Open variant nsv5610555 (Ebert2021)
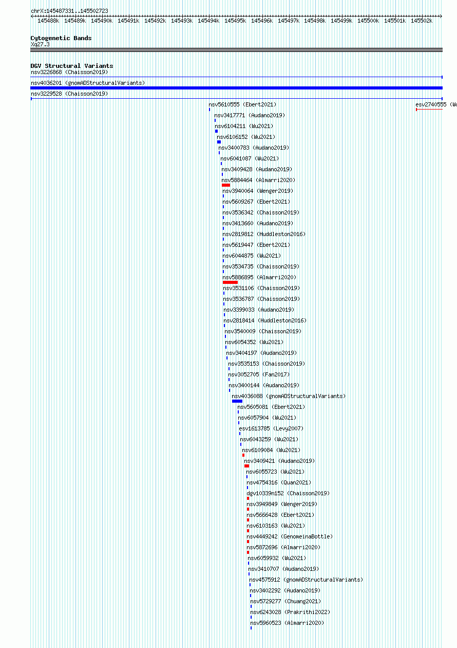Viewport: 457px width, 648px height. pos(242,104)
